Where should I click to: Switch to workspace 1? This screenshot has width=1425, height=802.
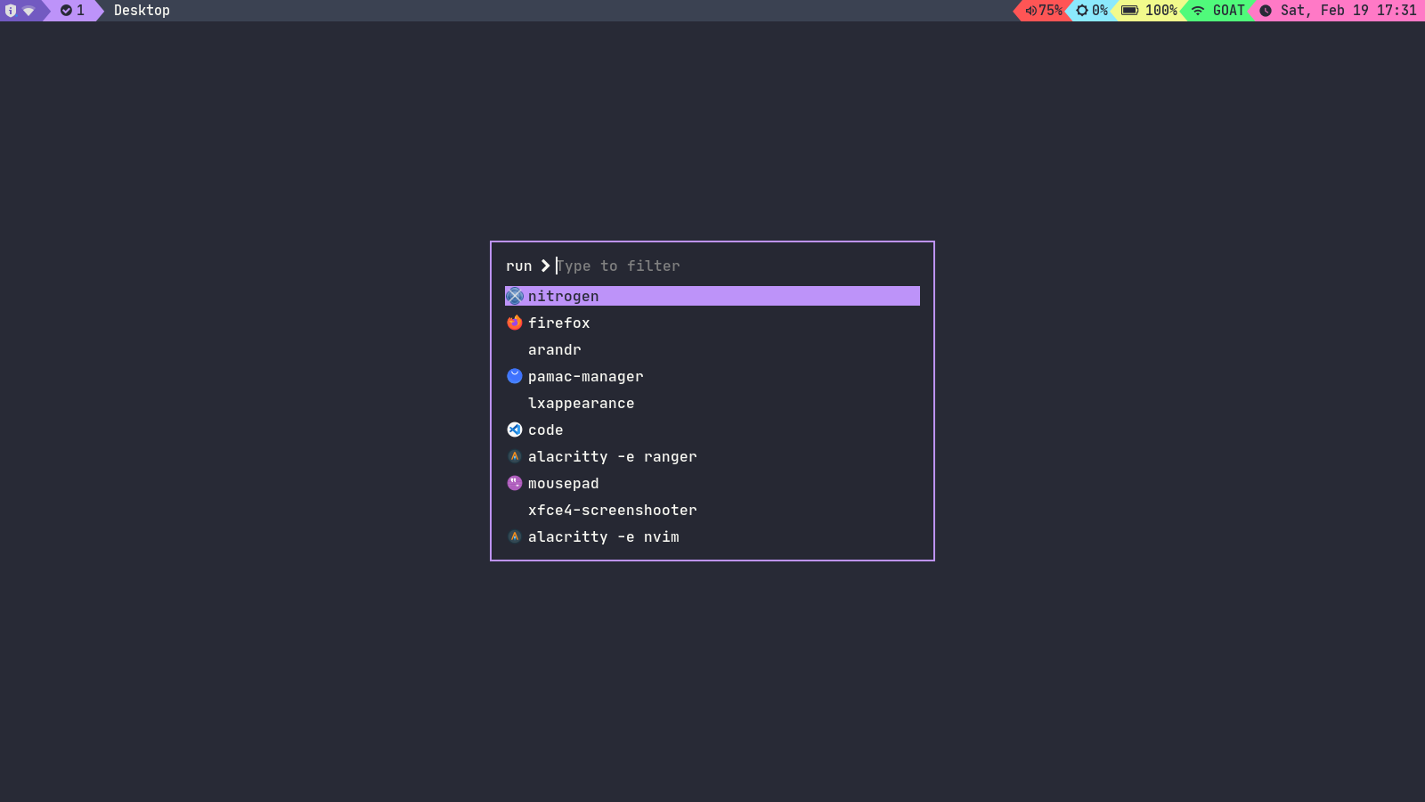(73, 11)
